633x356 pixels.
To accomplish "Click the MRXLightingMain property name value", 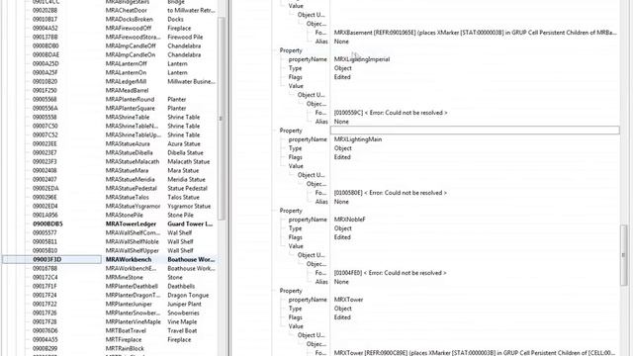I will pos(358,138).
